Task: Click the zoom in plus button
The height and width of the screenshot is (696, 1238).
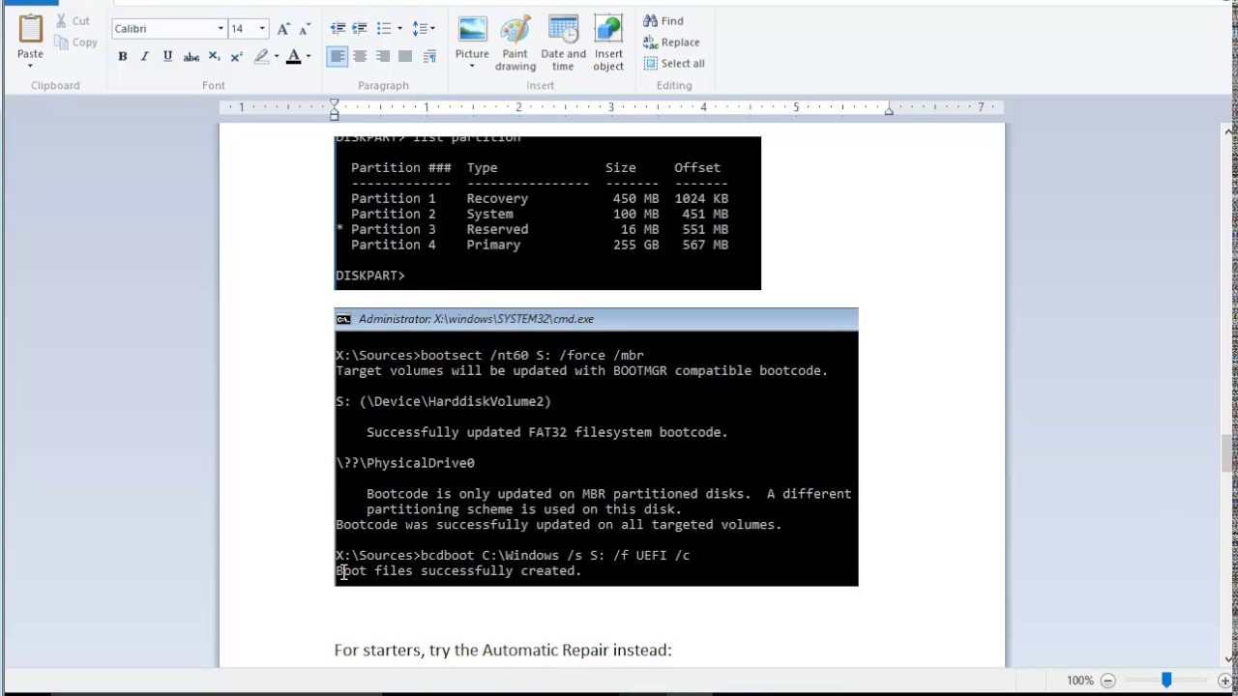Action: pyautogui.click(x=1225, y=681)
